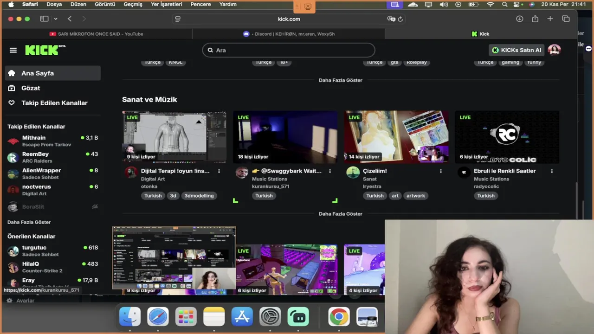Click the KICKs Satın Al button
The width and height of the screenshot is (594, 334).
517,50
